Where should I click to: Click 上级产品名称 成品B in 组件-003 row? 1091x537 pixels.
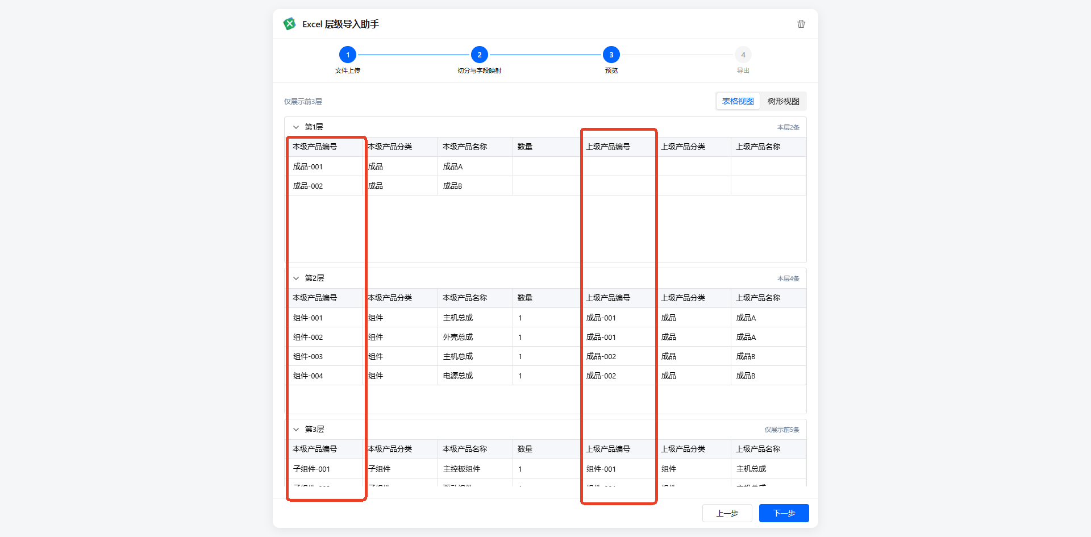746,356
